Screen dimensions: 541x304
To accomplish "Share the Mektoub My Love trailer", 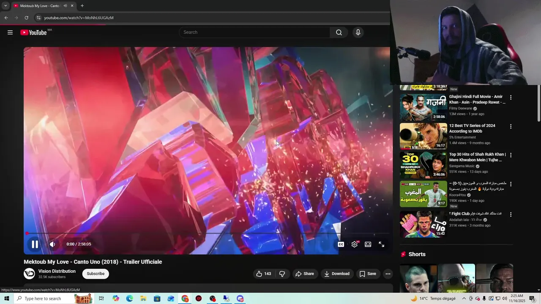I will [305, 274].
